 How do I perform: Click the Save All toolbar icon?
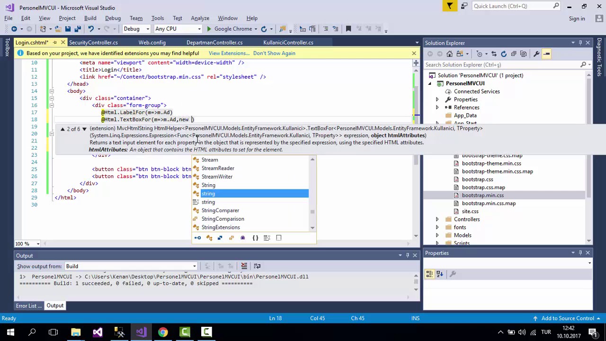point(78,29)
